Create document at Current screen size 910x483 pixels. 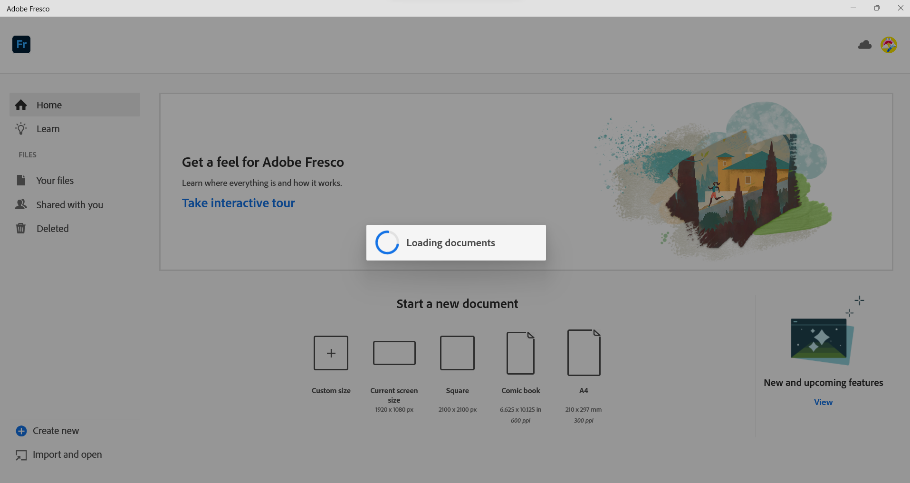pos(394,353)
